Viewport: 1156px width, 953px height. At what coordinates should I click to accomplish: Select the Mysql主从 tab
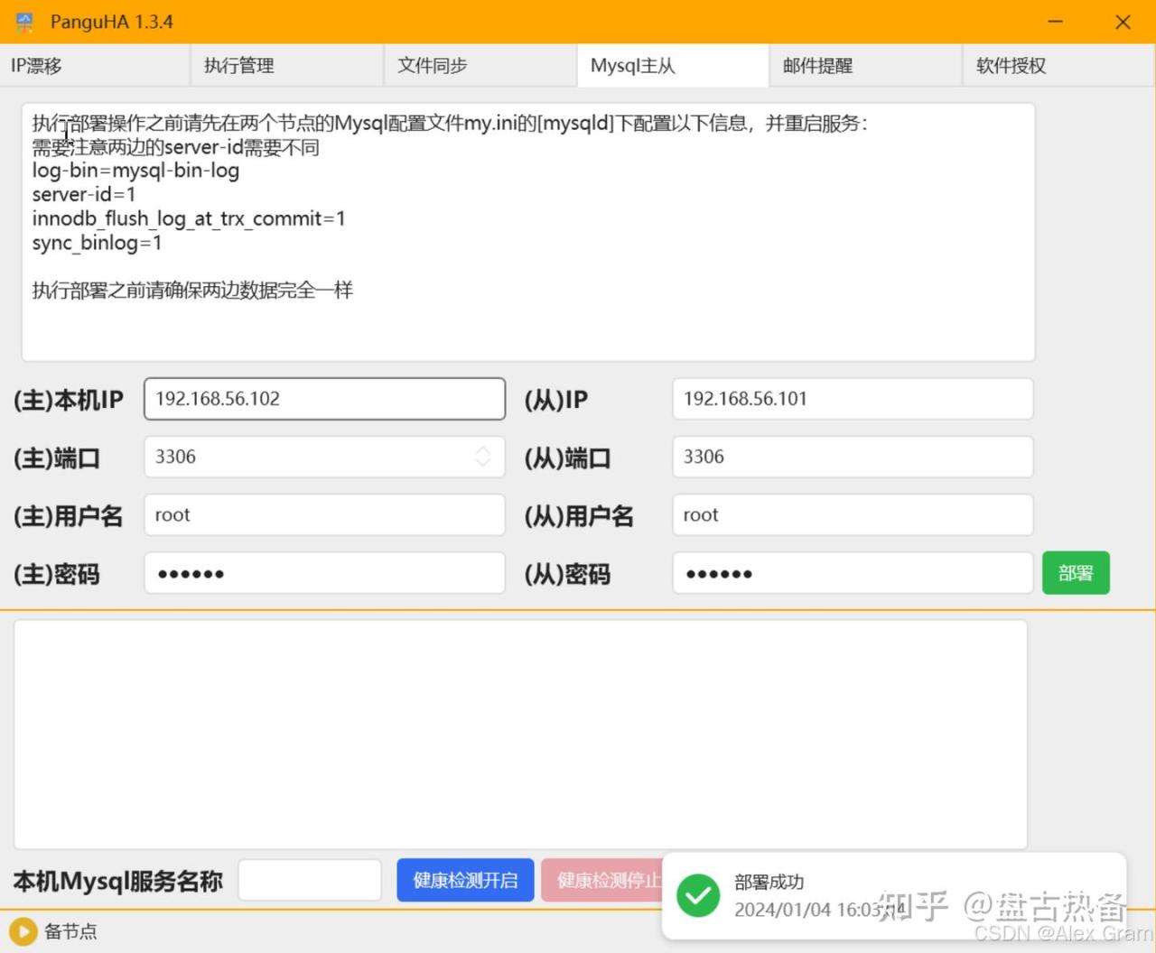pos(673,66)
